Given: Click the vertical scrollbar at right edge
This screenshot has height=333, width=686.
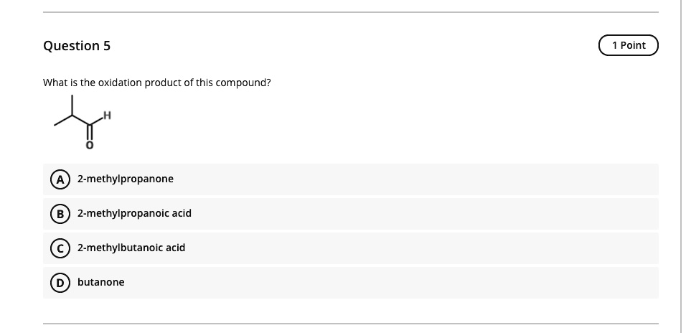Looking at the screenshot, I should click(681, 166).
